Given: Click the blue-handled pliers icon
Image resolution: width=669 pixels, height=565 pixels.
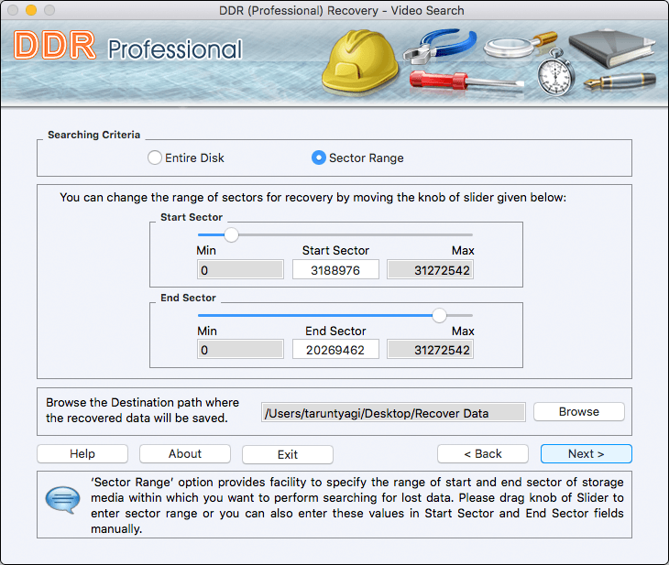Looking at the screenshot, I should click(x=440, y=45).
